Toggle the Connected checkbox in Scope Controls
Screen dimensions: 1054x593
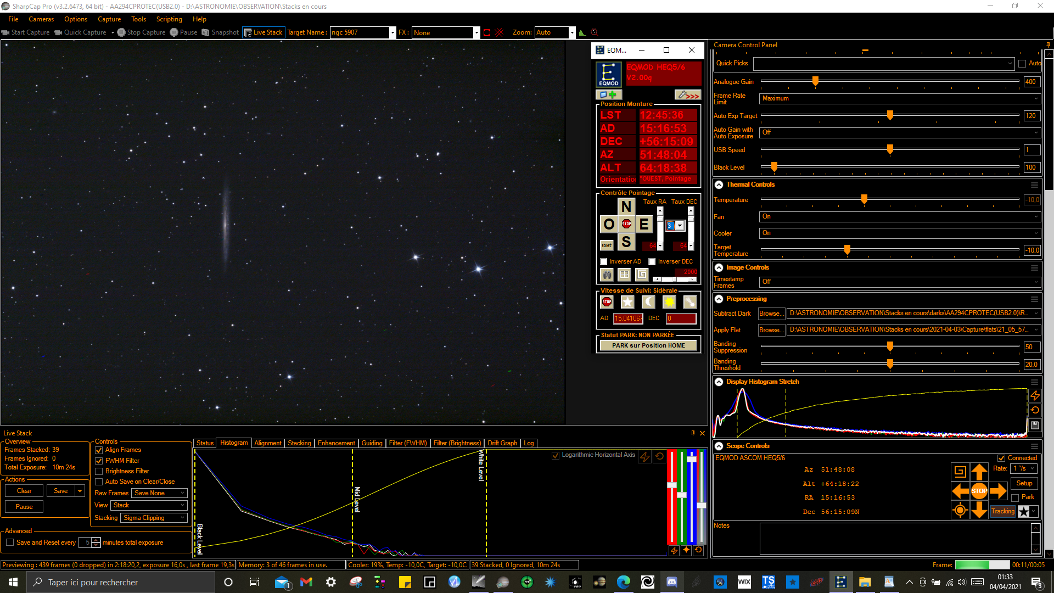coord(1001,458)
